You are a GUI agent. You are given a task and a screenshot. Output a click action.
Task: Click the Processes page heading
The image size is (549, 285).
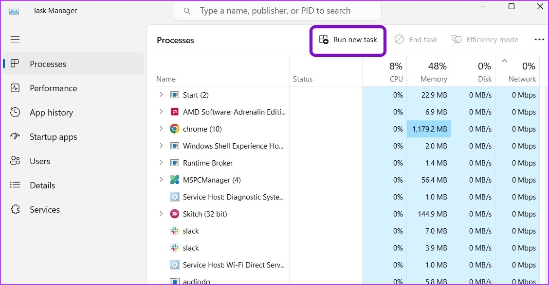175,40
